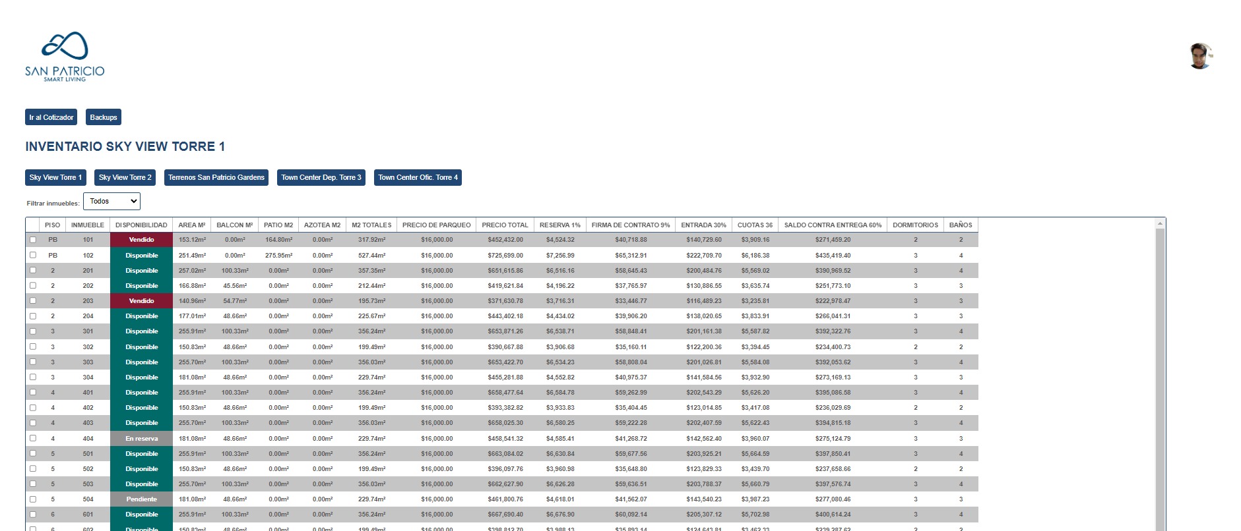1241x531 pixels.
Task: Toggle the checkbox for inmueble 203
Action: (x=33, y=300)
